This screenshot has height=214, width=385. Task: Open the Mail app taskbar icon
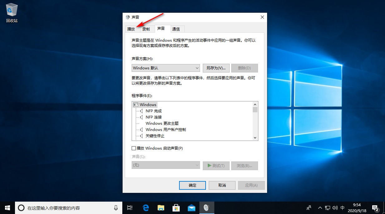(191, 208)
